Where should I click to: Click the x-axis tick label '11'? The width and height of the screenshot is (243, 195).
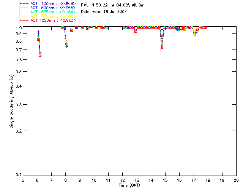(x=108, y=180)
